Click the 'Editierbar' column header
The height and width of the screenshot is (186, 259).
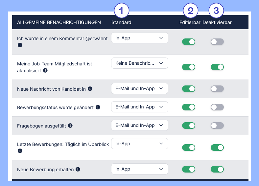[190, 22]
